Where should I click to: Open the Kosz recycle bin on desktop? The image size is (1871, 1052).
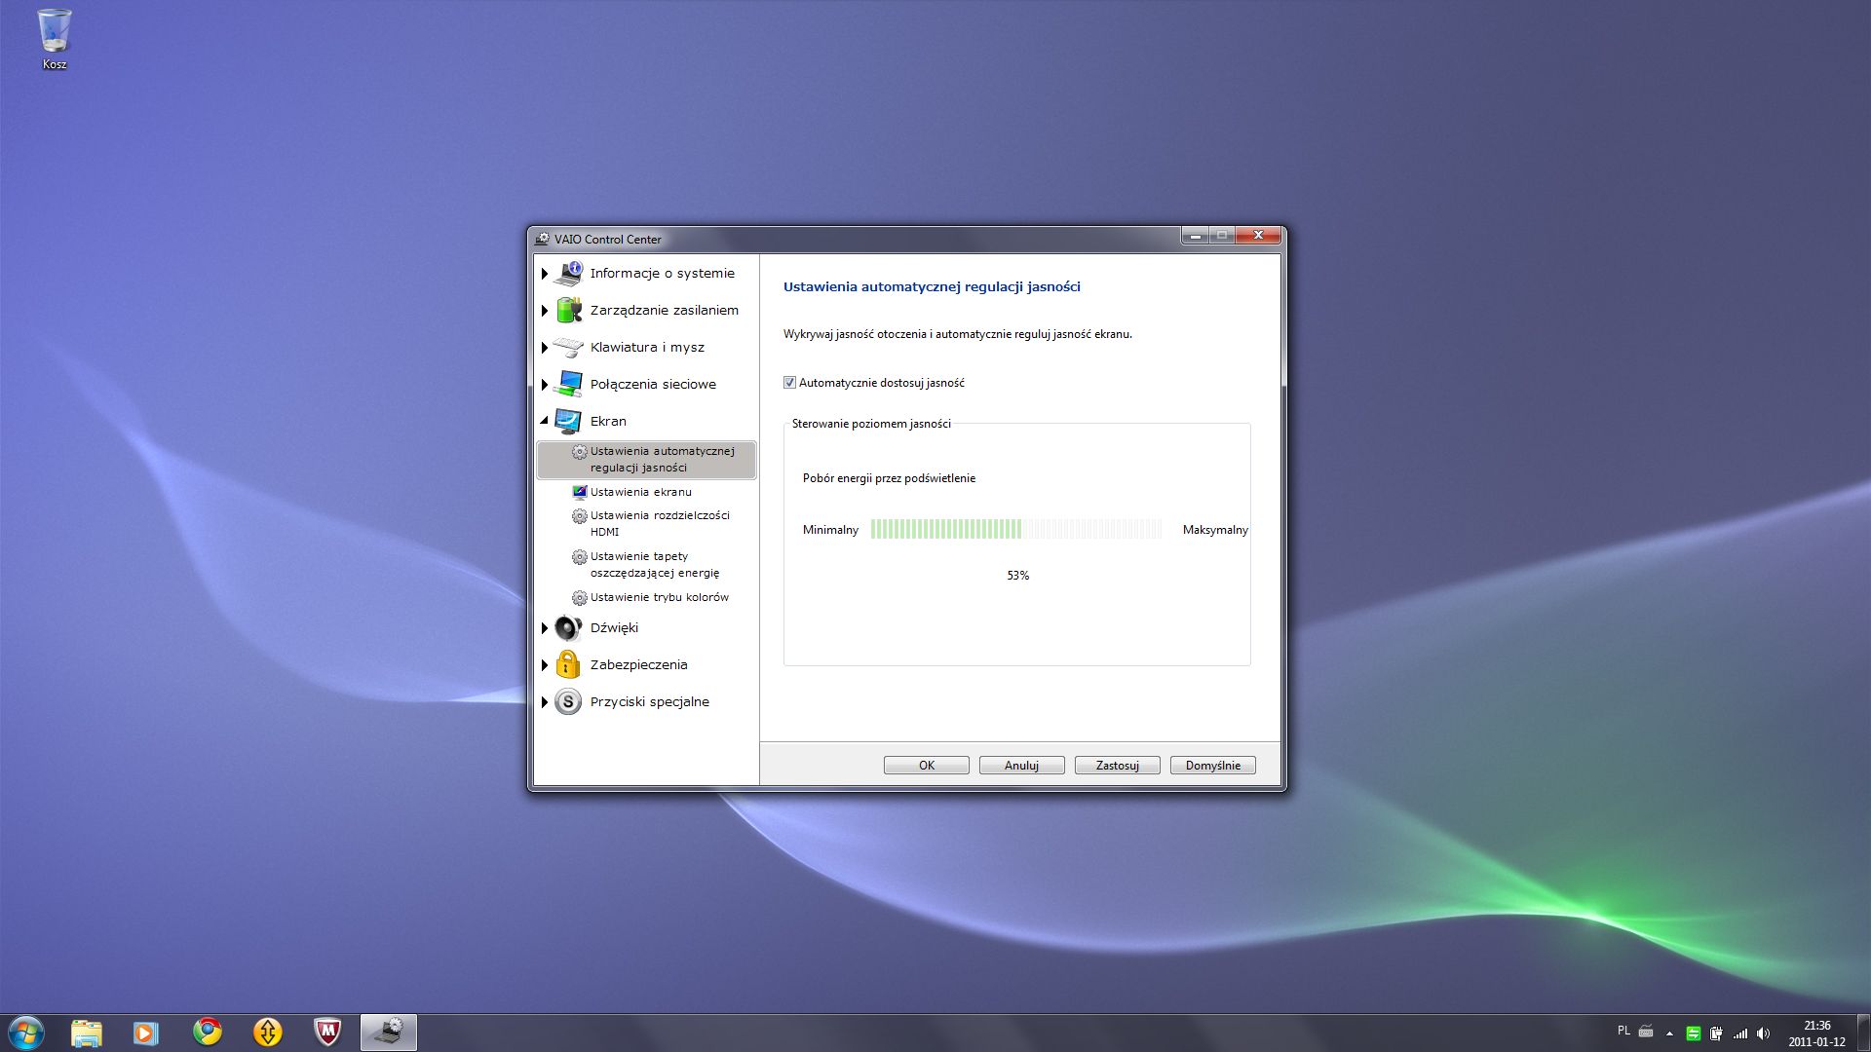coord(55,39)
